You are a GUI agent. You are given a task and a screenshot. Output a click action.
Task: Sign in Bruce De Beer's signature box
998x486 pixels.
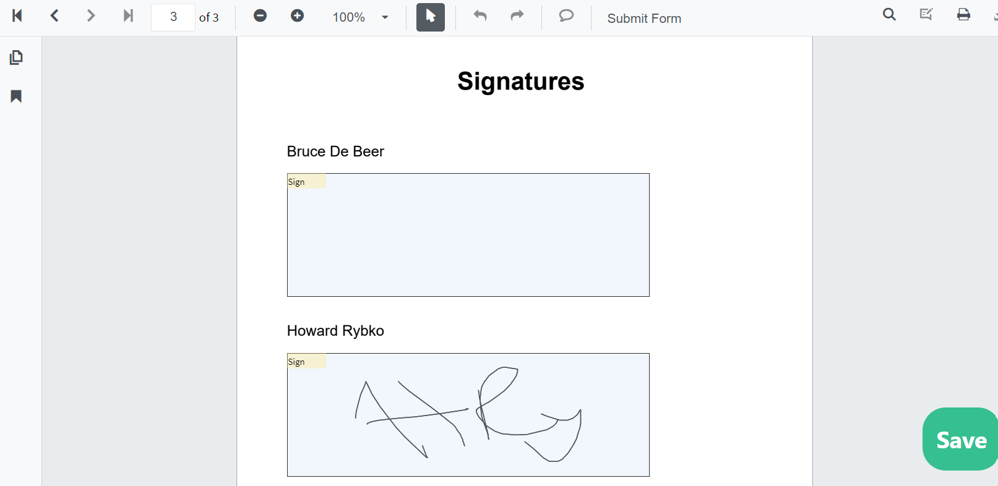(x=468, y=235)
